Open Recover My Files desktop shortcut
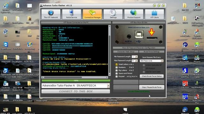The height and width of the screenshot is (114, 204). (30, 47)
